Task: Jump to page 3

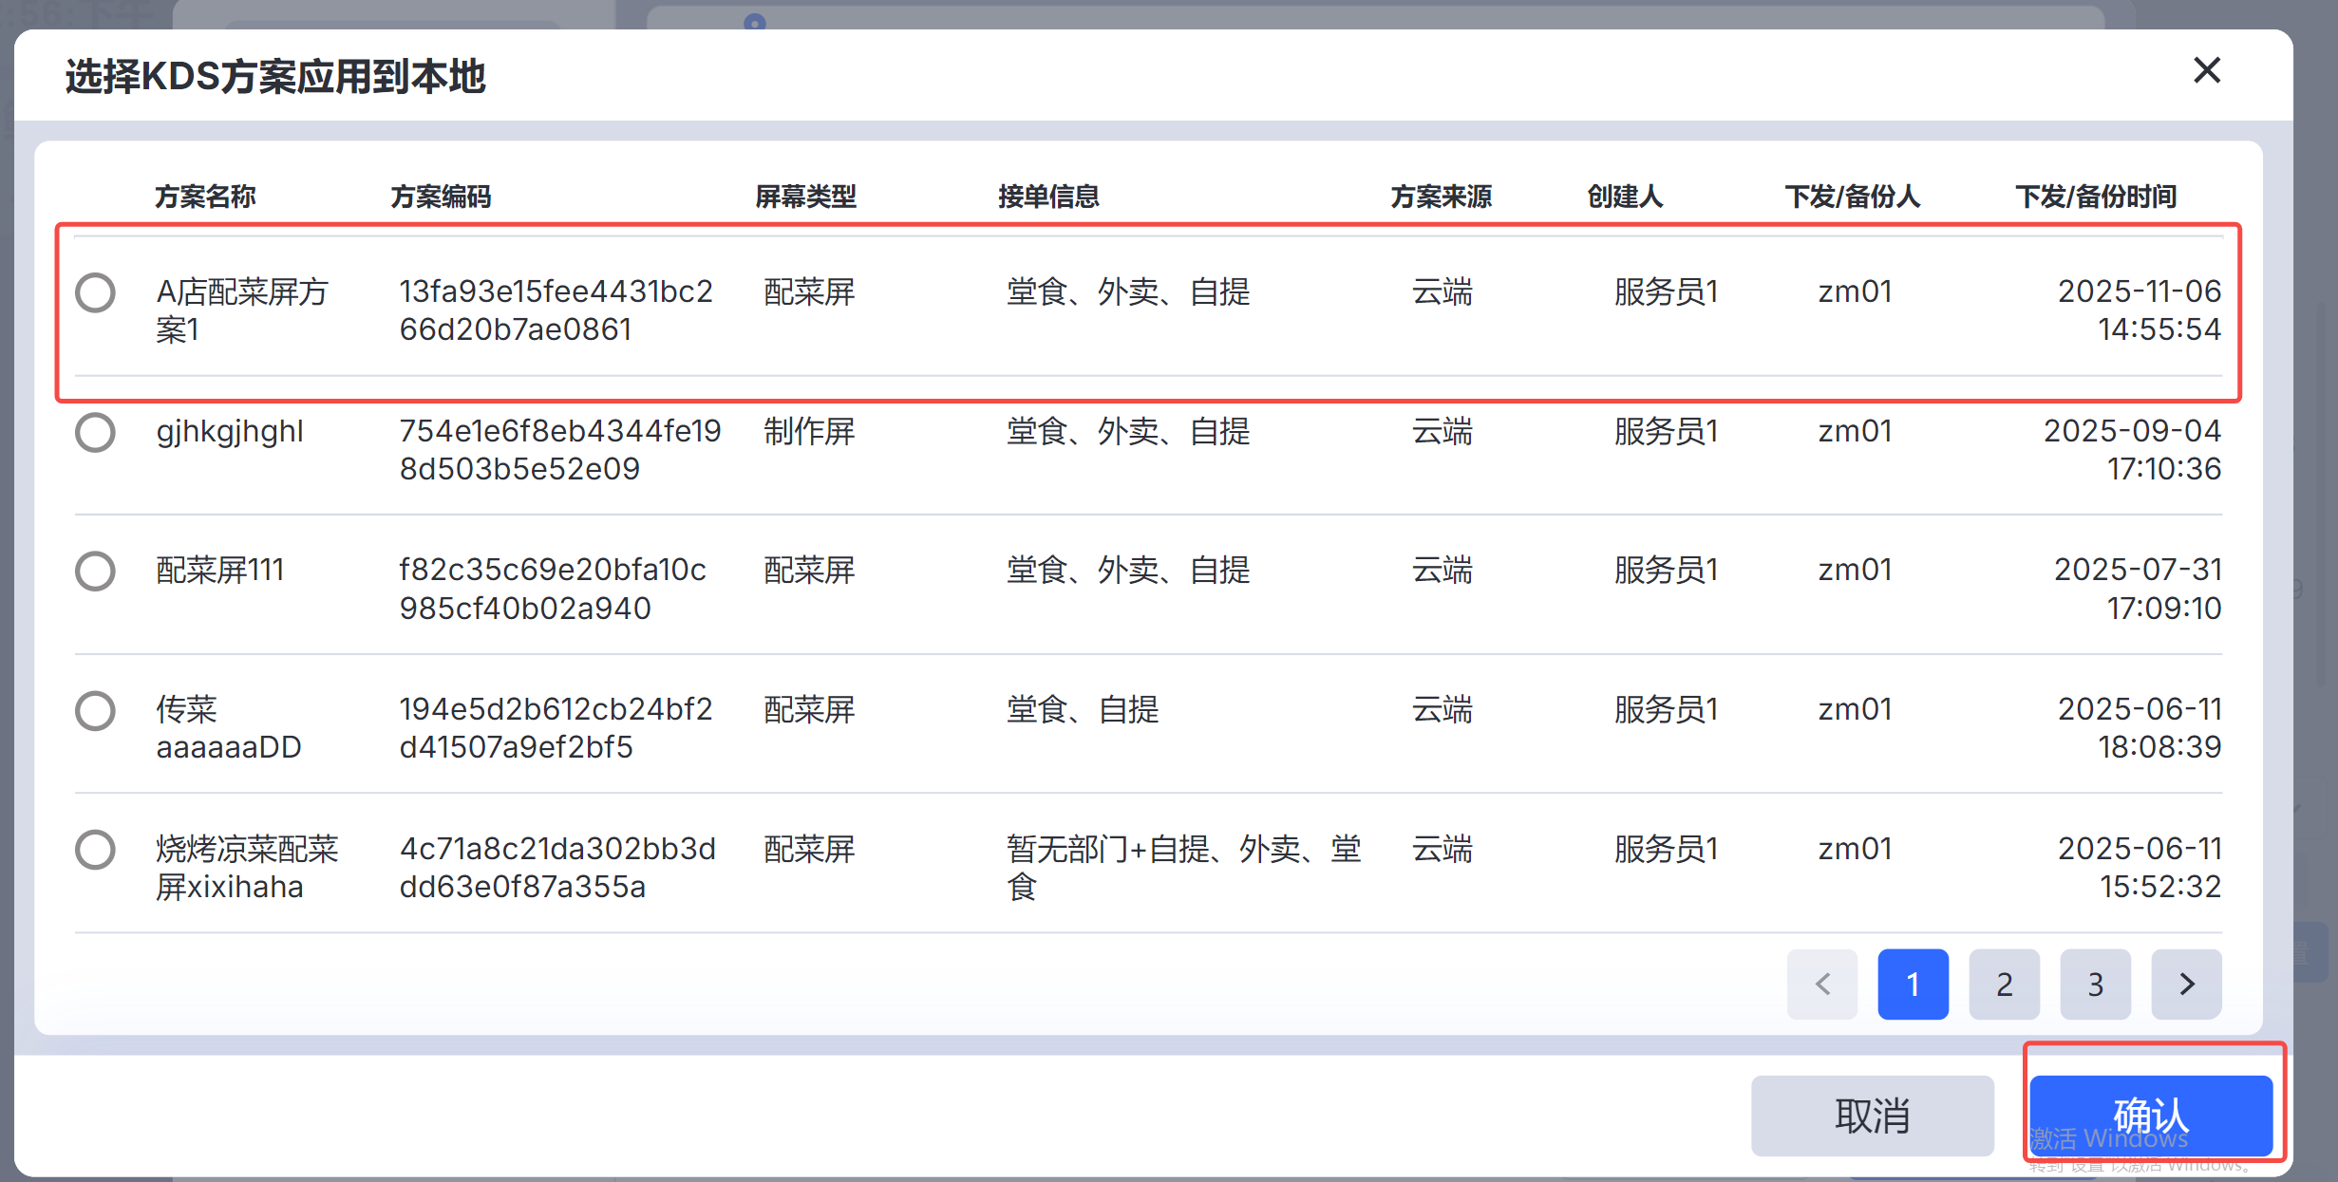Action: (2095, 985)
